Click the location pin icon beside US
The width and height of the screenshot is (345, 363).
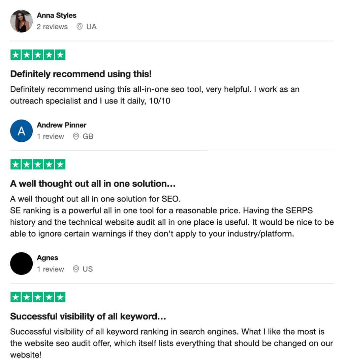[76, 269]
